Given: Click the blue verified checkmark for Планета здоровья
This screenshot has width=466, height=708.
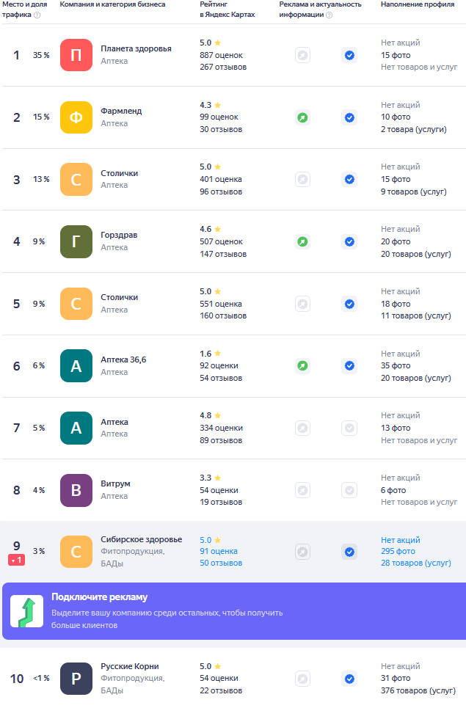Looking at the screenshot, I should click(349, 55).
